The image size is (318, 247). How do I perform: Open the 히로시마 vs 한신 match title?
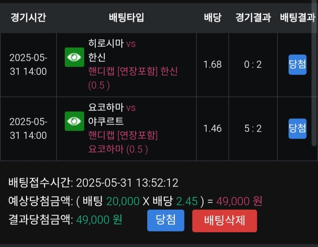(x=112, y=50)
